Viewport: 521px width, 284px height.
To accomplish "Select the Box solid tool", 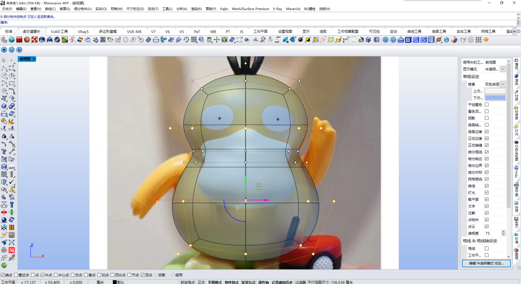I will [x=4, y=106].
